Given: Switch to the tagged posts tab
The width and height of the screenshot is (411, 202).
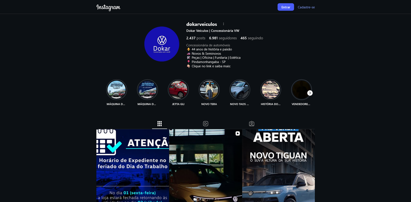Looking at the screenshot, I should tap(251, 124).
